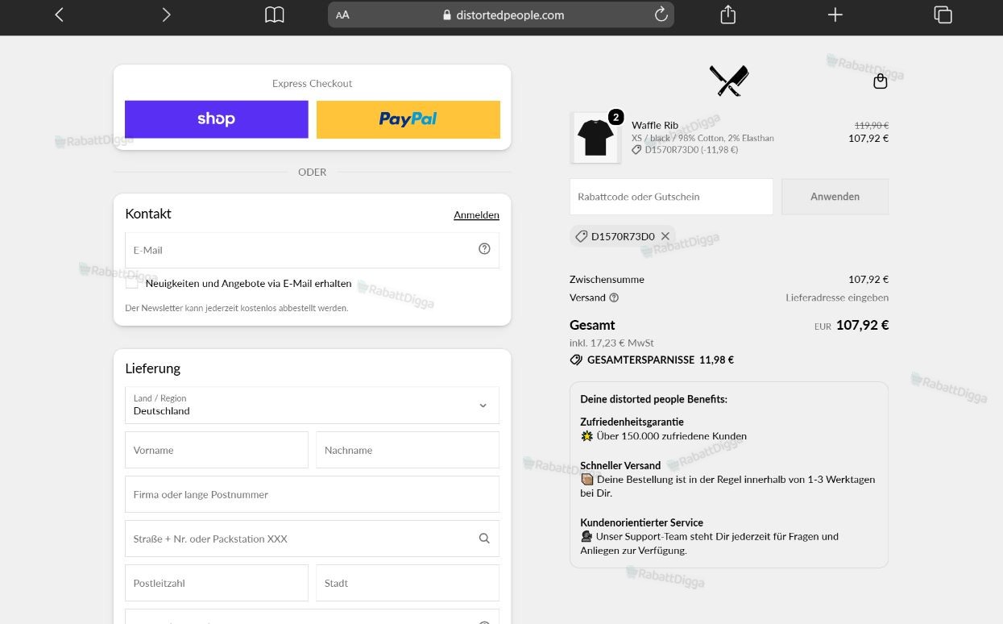
Task: Apply code with Anwenden button
Action: pyautogui.click(x=835, y=197)
